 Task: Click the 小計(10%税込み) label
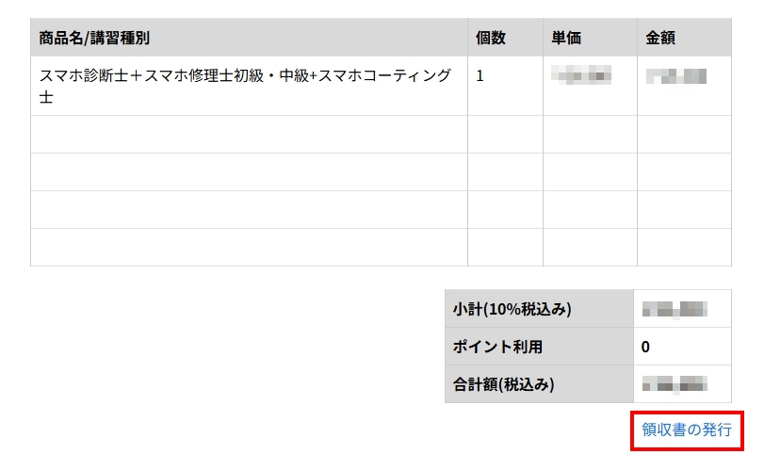[512, 309]
